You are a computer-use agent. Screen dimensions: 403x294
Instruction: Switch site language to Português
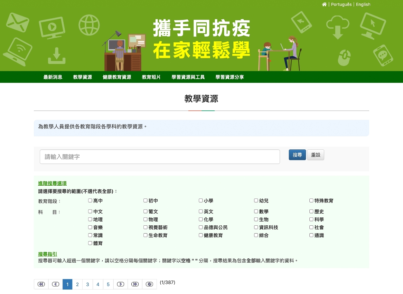click(x=341, y=4)
